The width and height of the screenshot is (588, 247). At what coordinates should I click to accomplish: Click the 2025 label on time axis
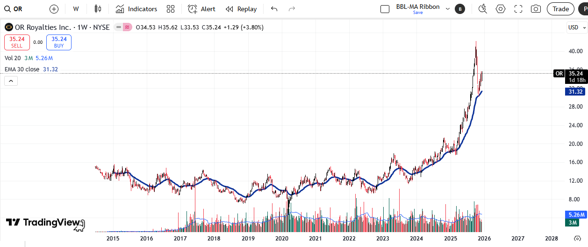pos(450,238)
